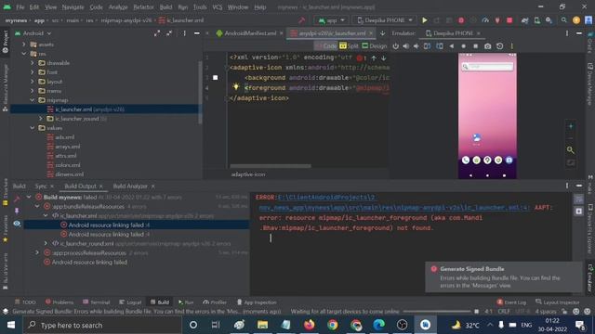This screenshot has width=595, height=334.
Task: Click the rebuild hammer icon in Build panel
Action: pyautogui.click(x=17, y=199)
